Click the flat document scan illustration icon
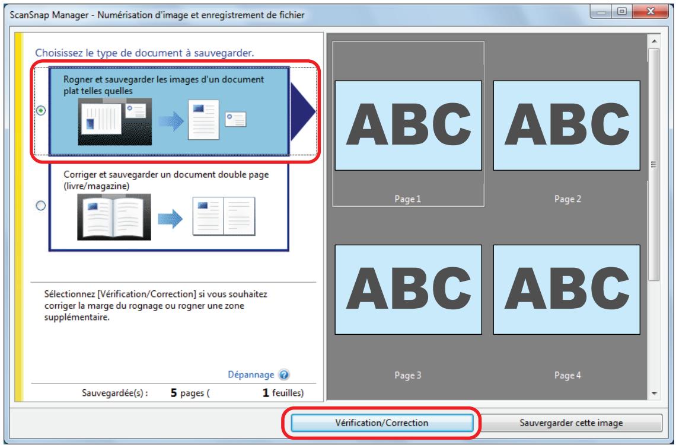Screen dimensions: 676x445 [x=114, y=121]
